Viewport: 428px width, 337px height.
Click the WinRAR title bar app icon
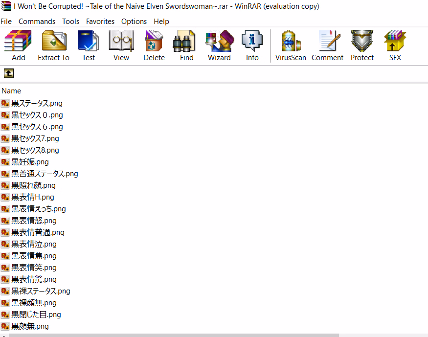pyautogui.click(x=6, y=6)
